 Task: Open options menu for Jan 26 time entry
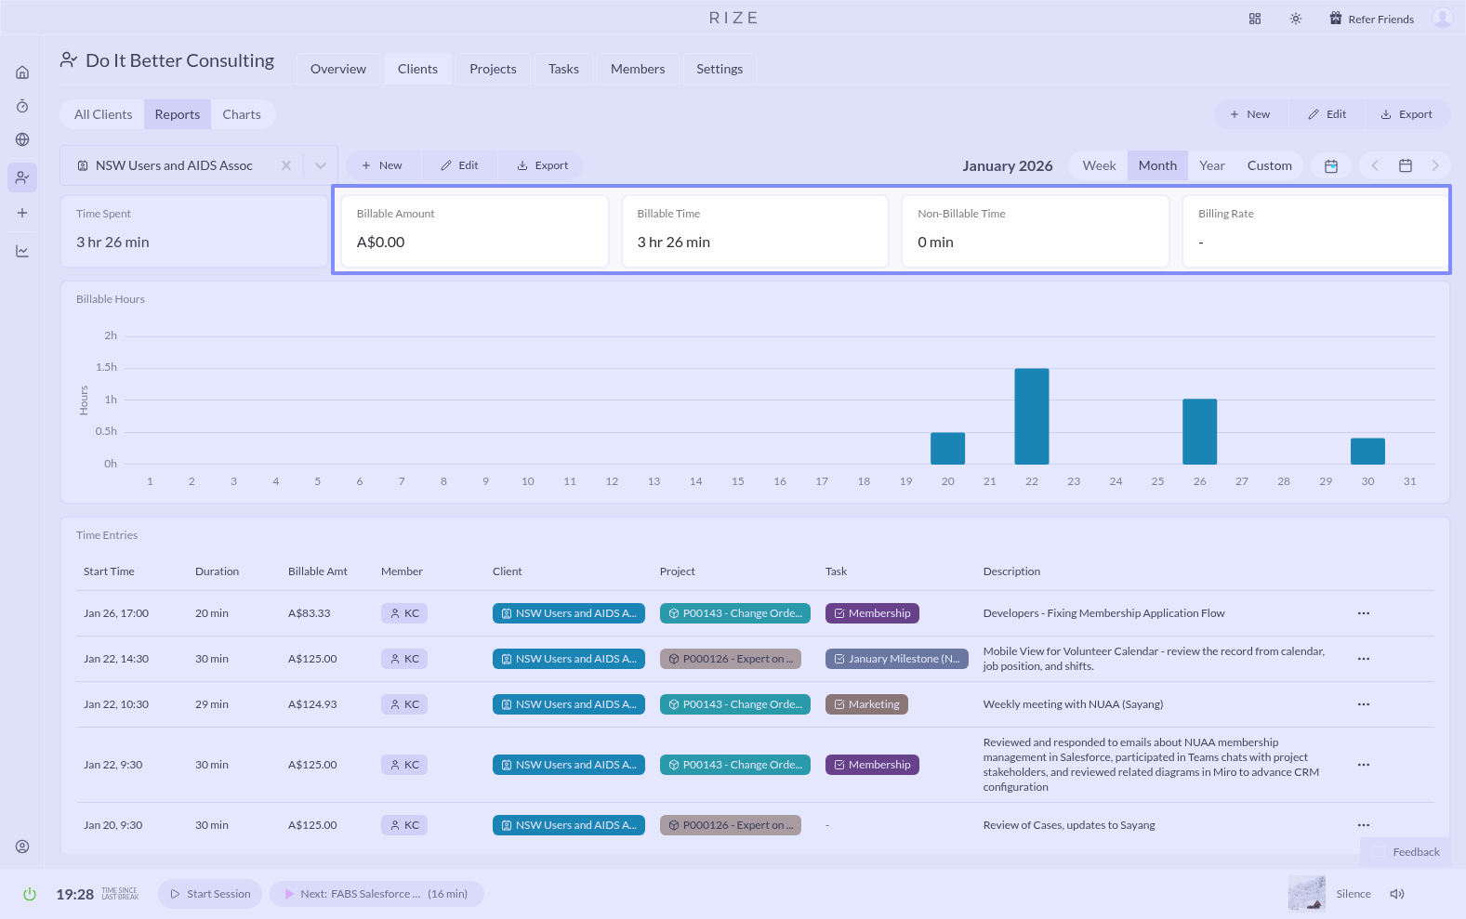click(1363, 613)
